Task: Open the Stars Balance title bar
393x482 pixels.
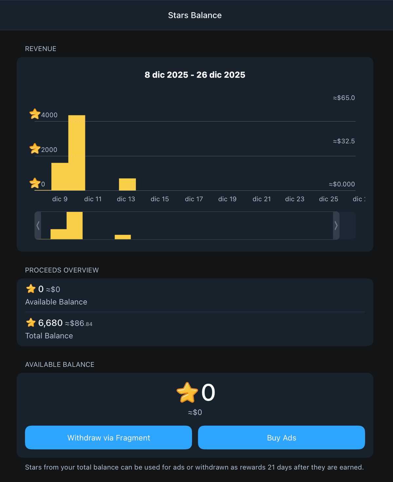Action: tap(195, 15)
